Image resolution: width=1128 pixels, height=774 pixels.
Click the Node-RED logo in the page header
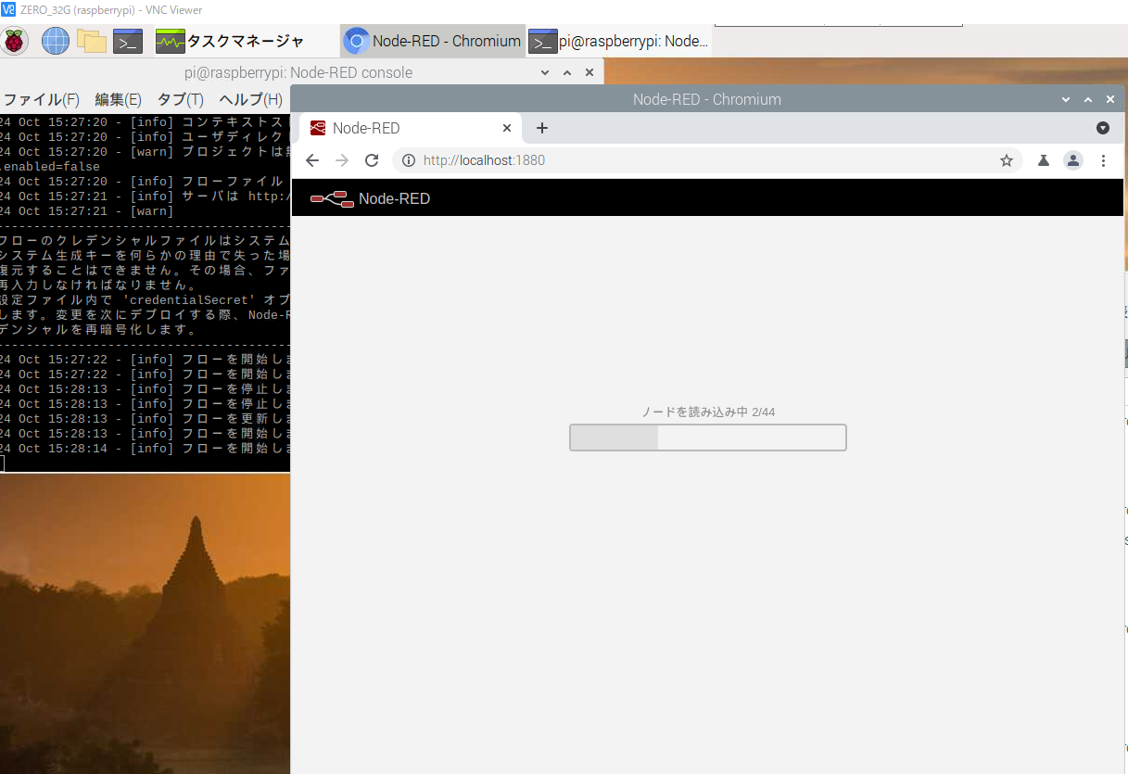click(x=332, y=197)
